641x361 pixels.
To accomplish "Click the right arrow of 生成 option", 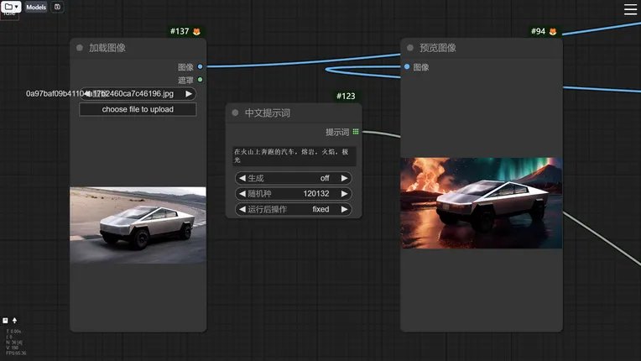I will tap(344, 178).
